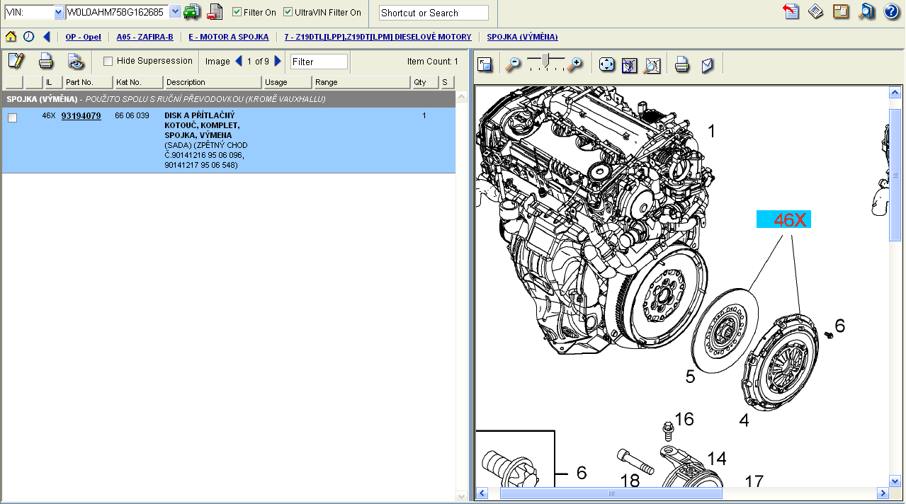The image size is (906, 504).
Task: Click the notepad and pencil icon
Action: 16,61
